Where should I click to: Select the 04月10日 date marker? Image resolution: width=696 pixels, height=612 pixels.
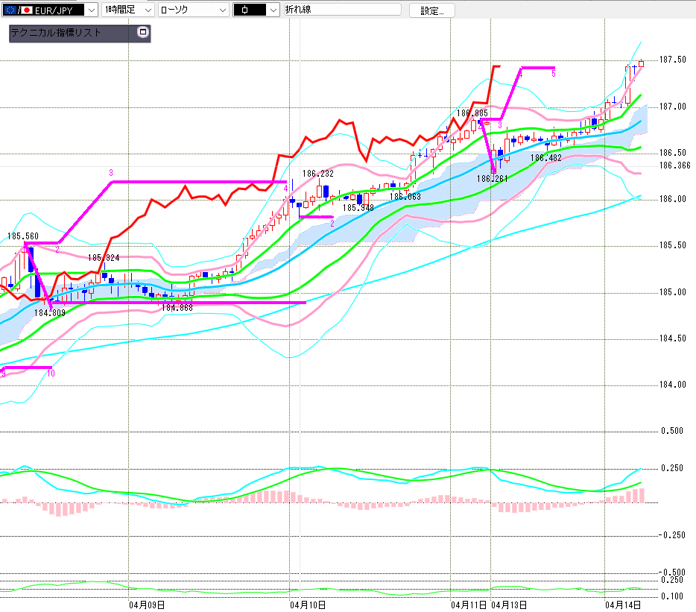tap(308, 605)
